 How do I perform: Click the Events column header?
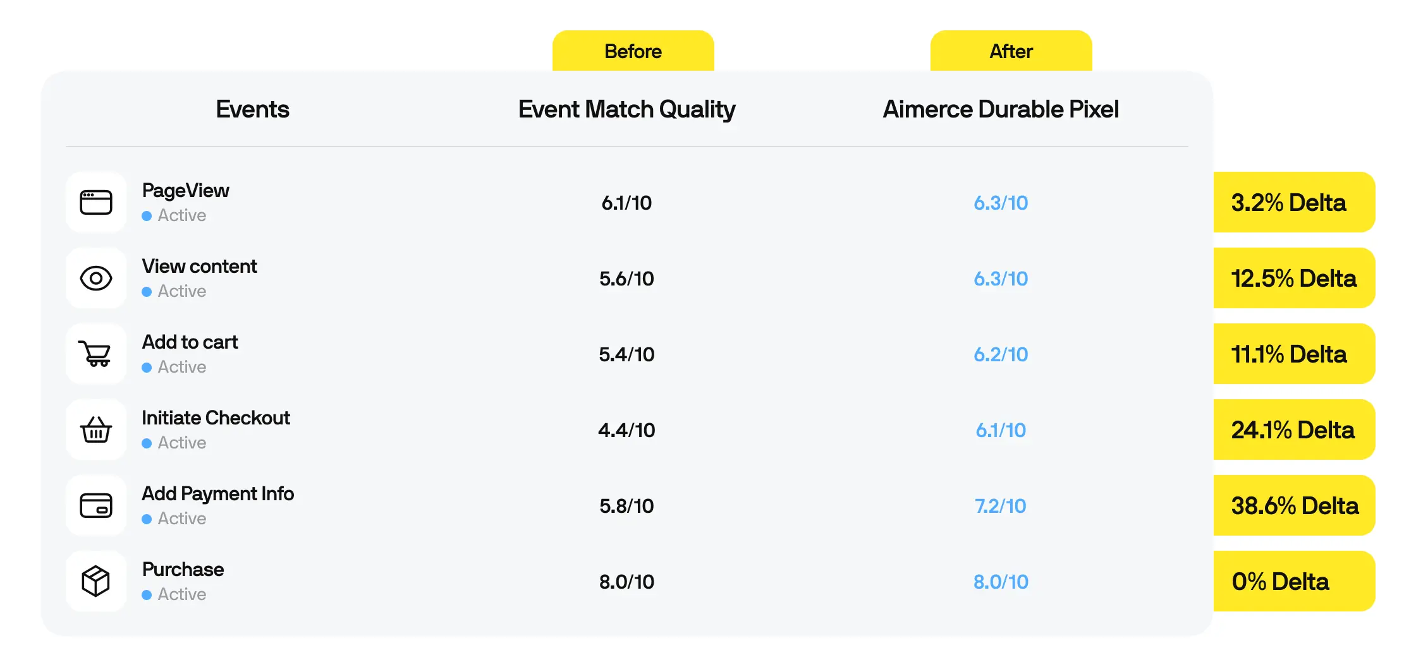click(252, 109)
